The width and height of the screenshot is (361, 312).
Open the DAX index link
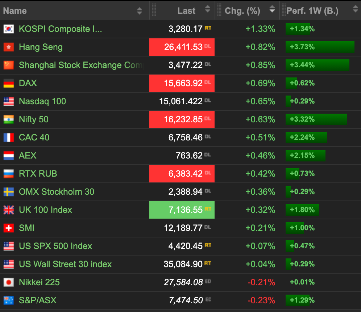click(28, 83)
